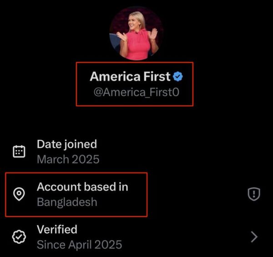
Task: Click the calendar icon for Date joined
Action: tap(19, 152)
